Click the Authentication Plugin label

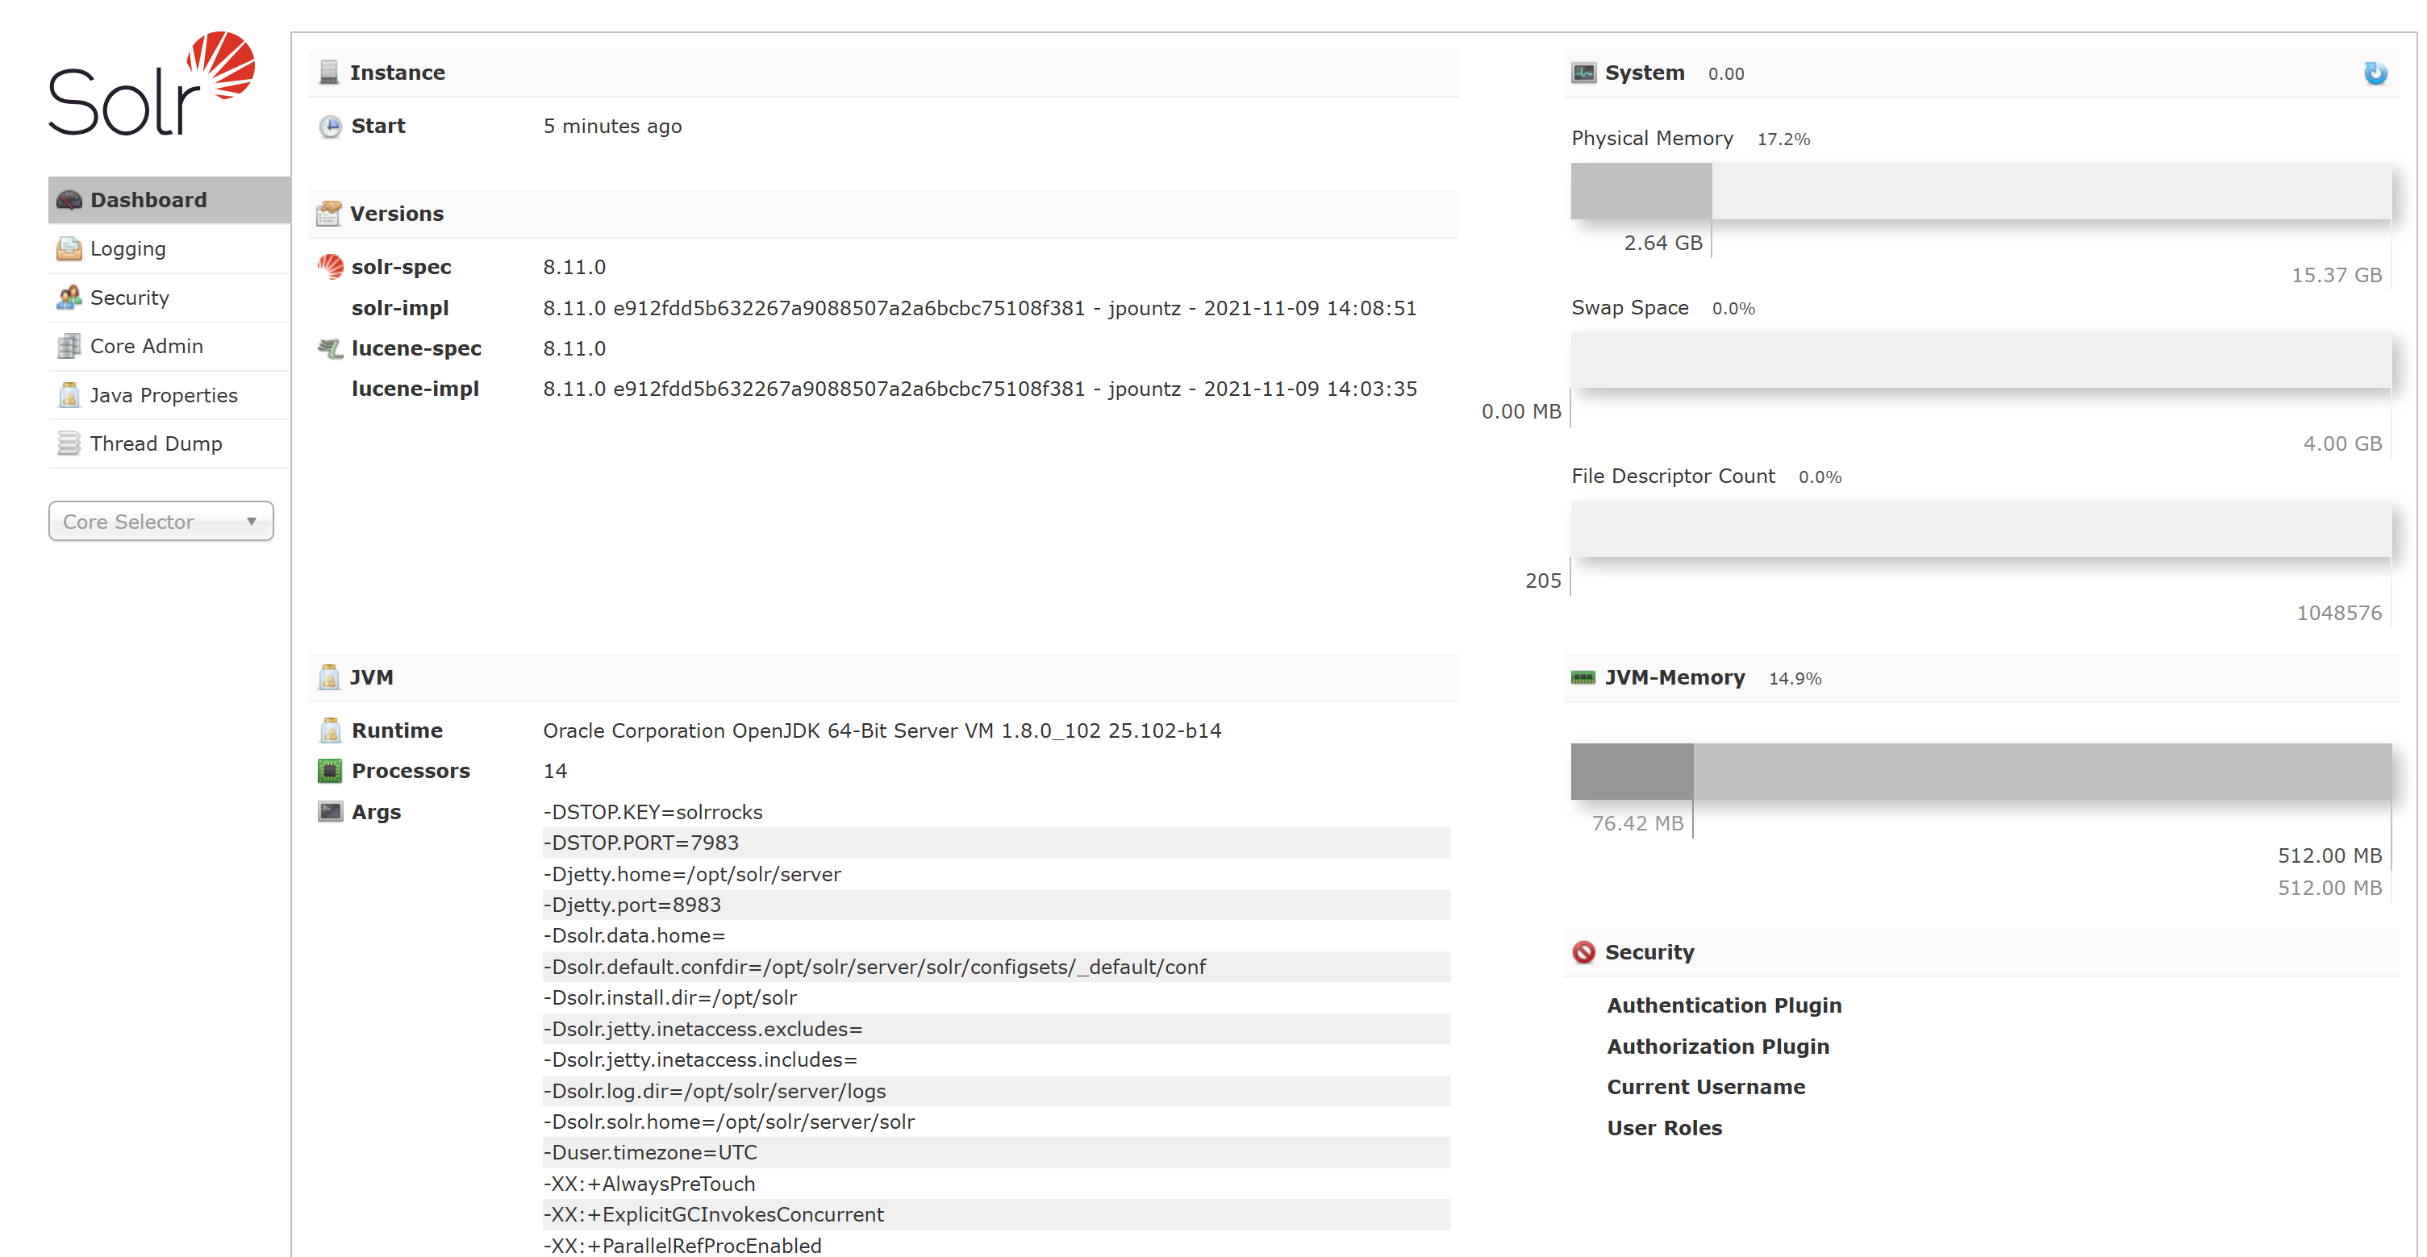[x=1724, y=1005]
